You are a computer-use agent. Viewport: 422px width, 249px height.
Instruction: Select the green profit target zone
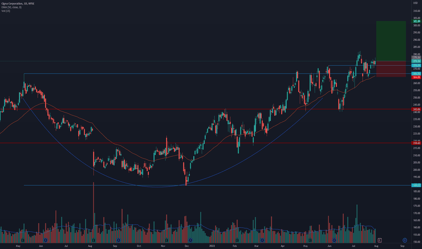pyautogui.click(x=391, y=41)
